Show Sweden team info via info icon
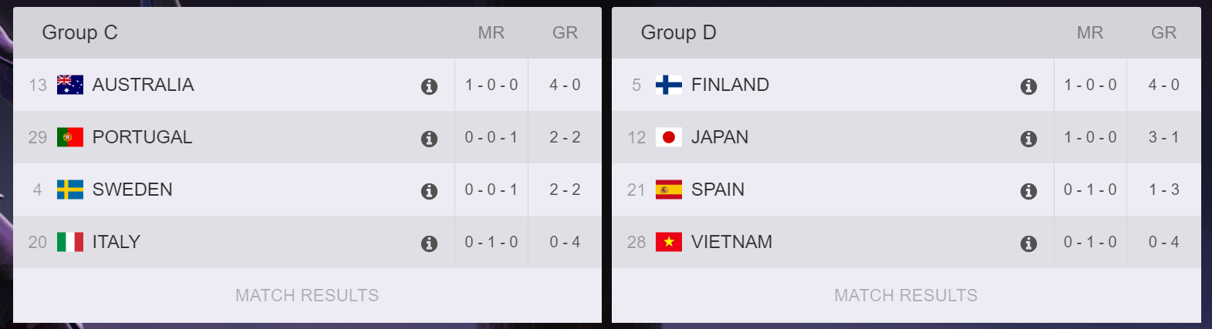Image resolution: width=1212 pixels, height=329 pixels. tap(430, 191)
